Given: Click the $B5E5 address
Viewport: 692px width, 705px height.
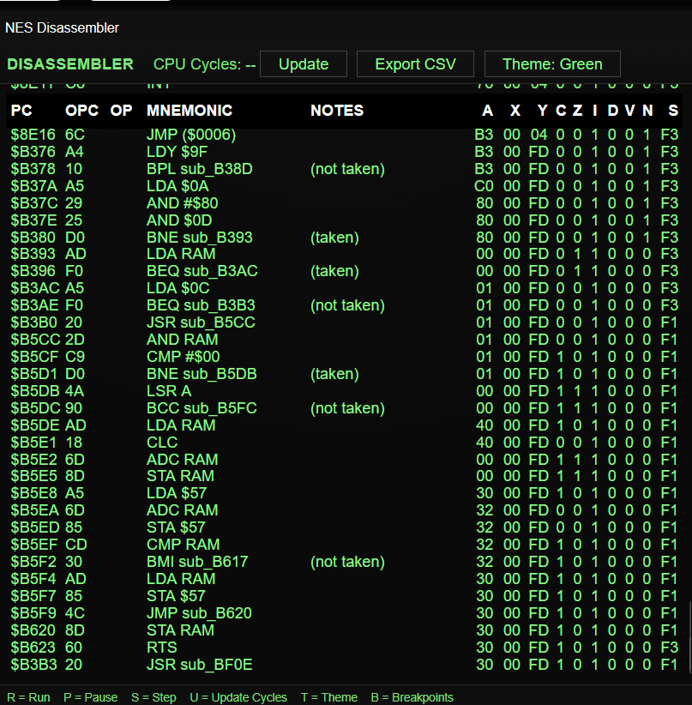Looking at the screenshot, I should (34, 476).
